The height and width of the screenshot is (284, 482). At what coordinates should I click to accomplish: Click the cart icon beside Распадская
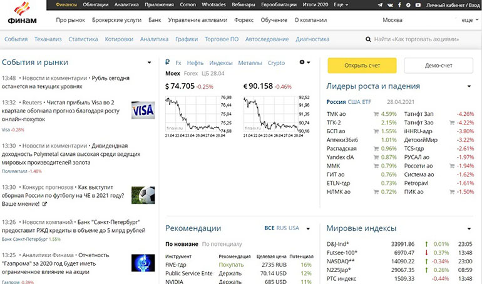(376, 149)
